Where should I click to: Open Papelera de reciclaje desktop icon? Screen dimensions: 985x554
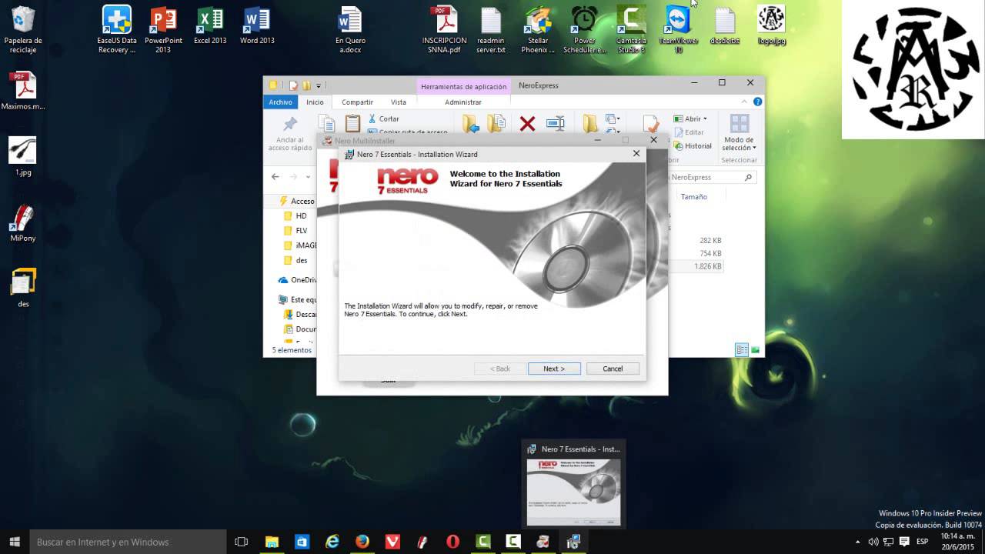pyautogui.click(x=23, y=29)
